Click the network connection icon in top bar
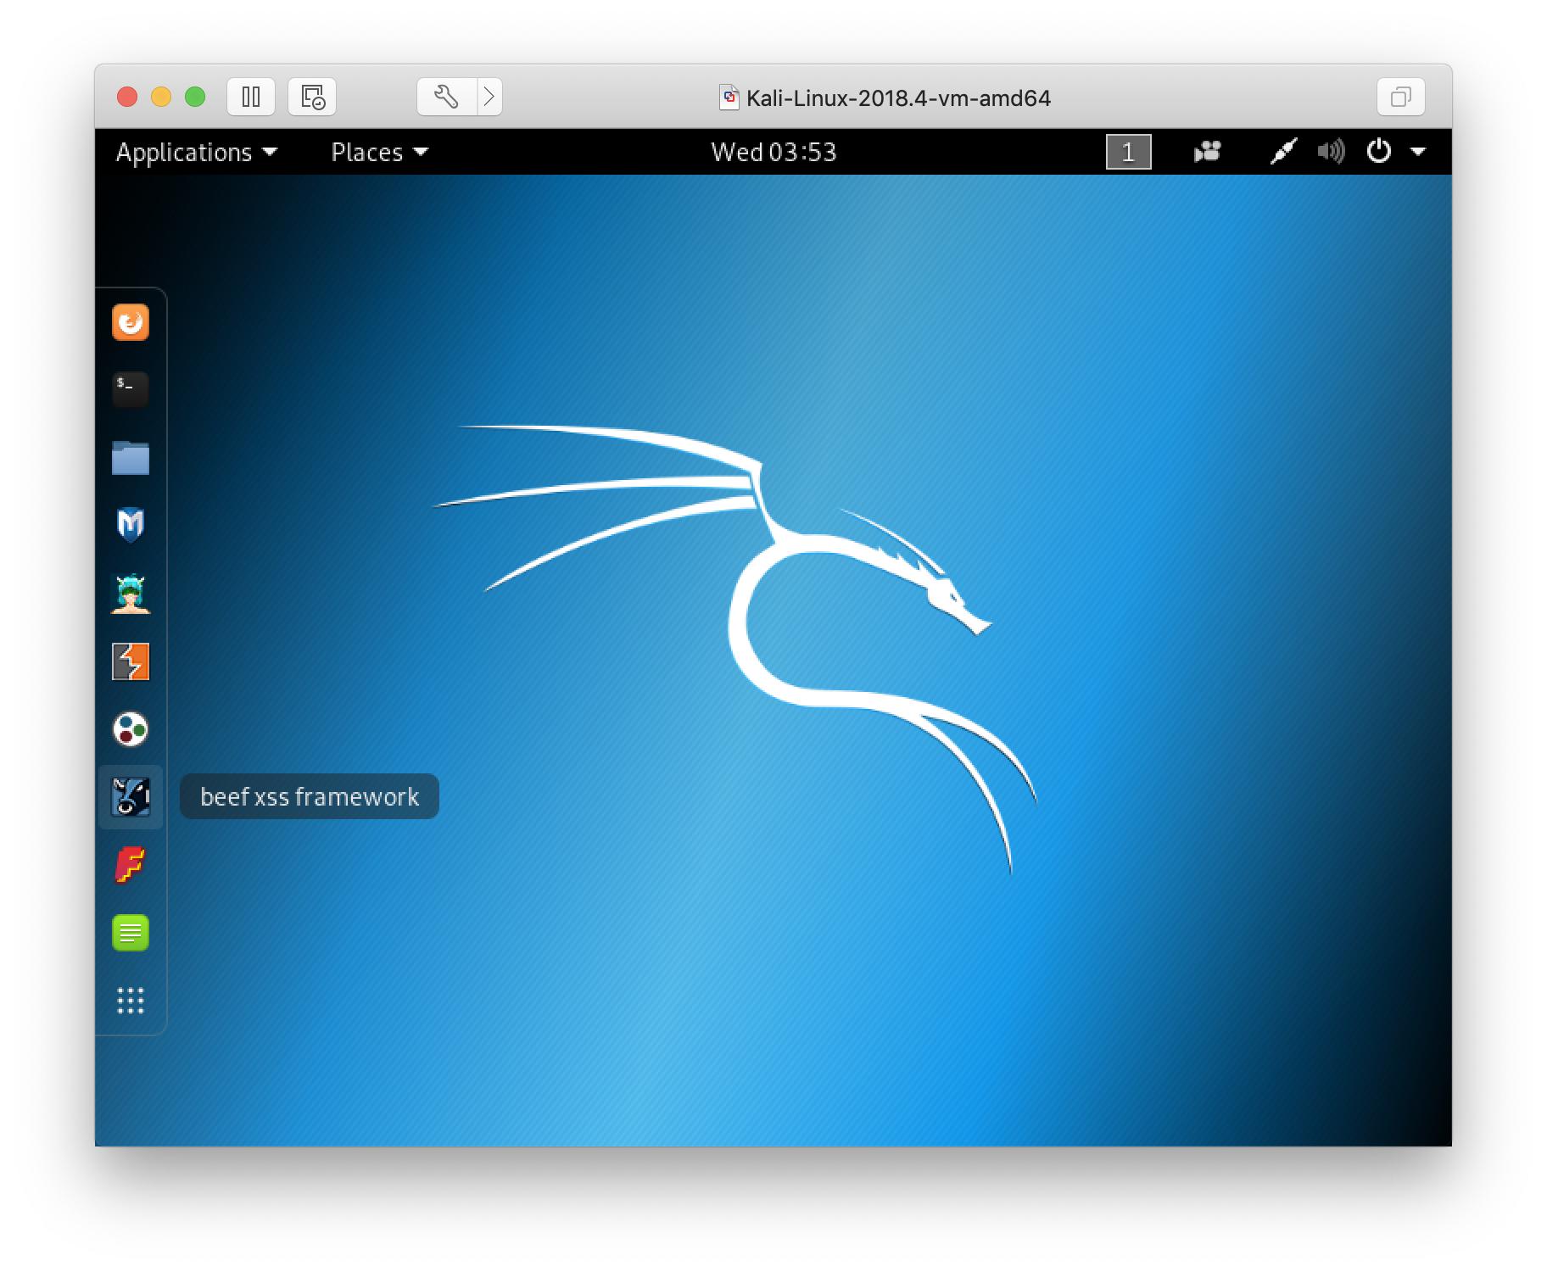1547x1272 pixels. pos(1283,152)
